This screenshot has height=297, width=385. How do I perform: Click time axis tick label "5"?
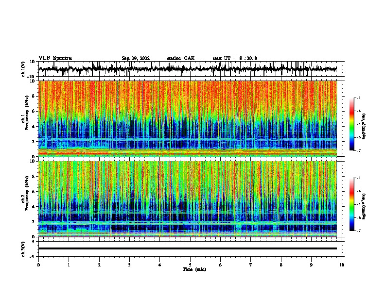coord(190,265)
